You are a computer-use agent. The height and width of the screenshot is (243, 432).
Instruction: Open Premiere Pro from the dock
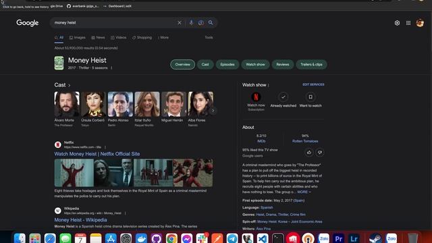click(339, 238)
